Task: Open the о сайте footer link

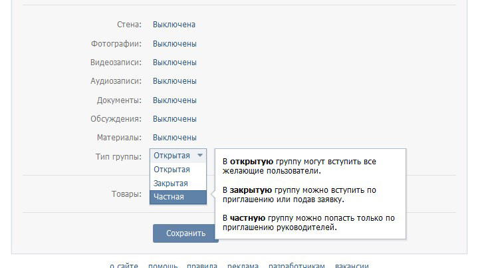Action: point(124,265)
